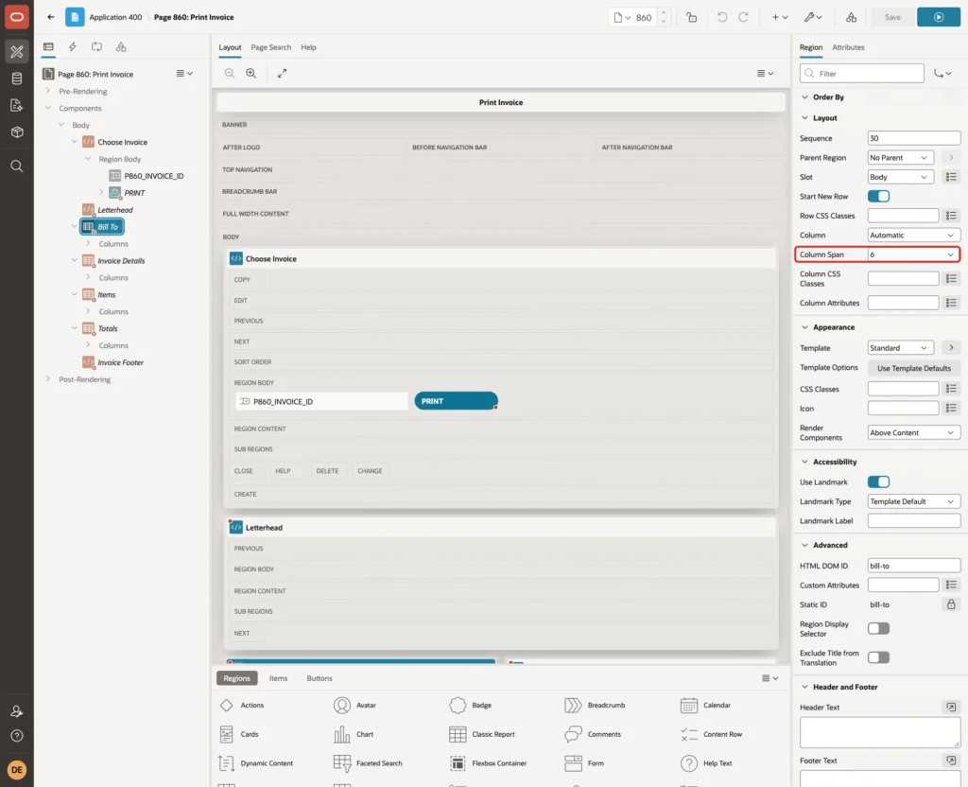
Task: Zoom out the layout view
Action: (x=230, y=73)
